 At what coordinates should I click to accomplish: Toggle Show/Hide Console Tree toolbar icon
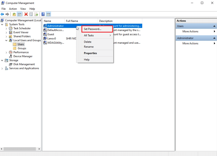[19, 14]
